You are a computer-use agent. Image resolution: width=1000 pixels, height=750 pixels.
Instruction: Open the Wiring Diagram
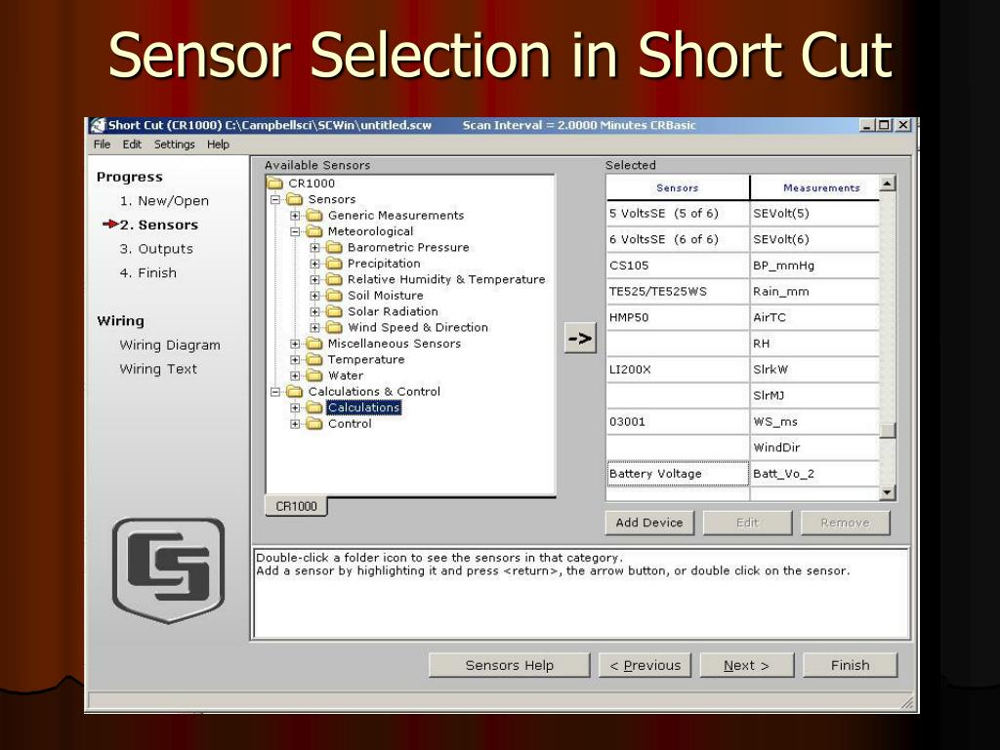point(170,345)
